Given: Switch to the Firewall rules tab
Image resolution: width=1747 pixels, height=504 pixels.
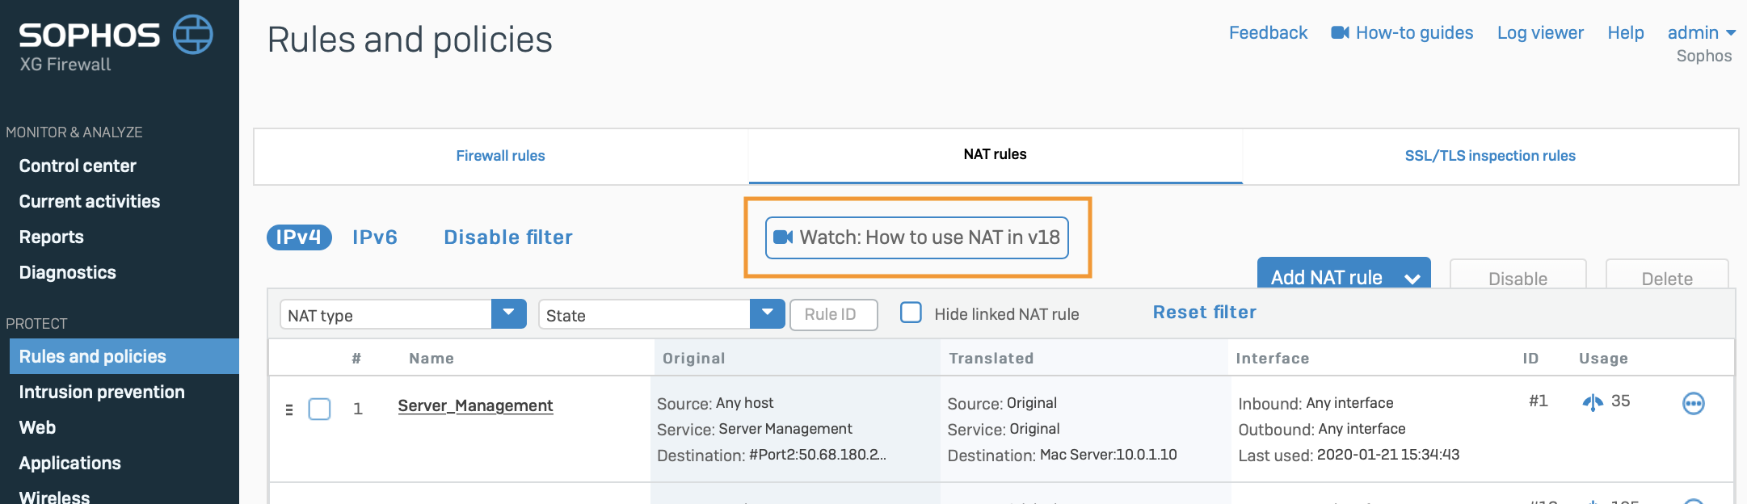Looking at the screenshot, I should click(500, 156).
